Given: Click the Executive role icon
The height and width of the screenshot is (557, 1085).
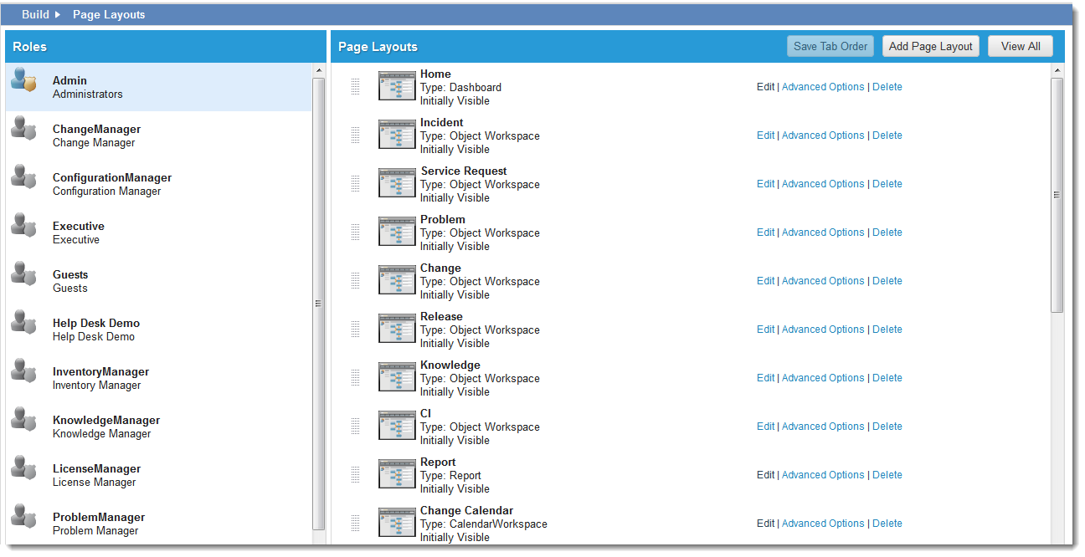Looking at the screenshot, I should [23, 227].
